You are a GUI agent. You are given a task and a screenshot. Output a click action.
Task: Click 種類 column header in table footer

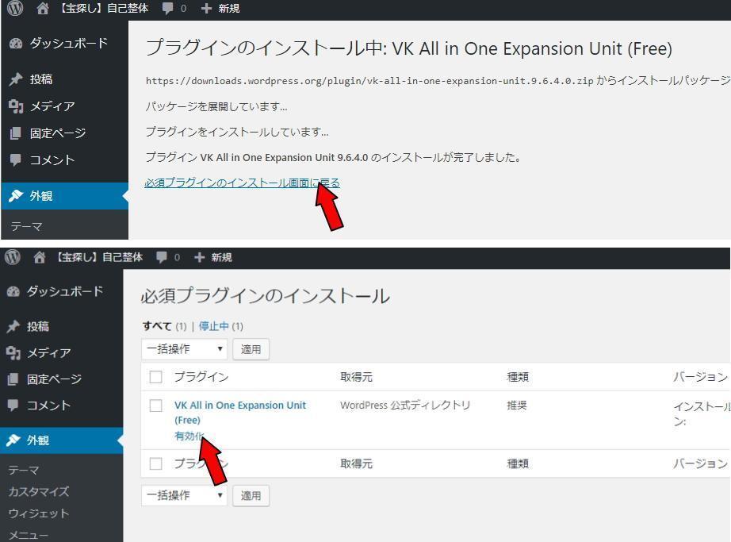(x=518, y=463)
